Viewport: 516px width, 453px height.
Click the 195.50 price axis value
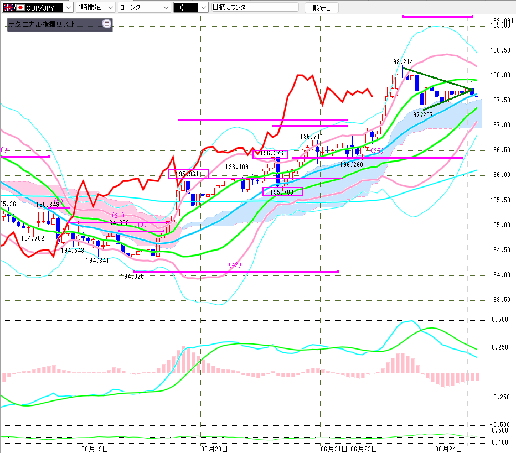[500, 200]
